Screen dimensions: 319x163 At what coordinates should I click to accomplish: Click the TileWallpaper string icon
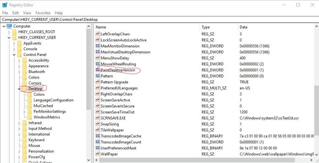click(x=98, y=130)
